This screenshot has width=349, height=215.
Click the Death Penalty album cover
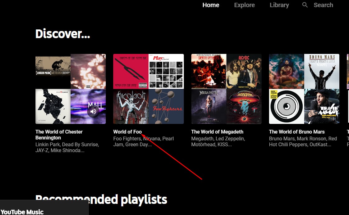(209, 71)
